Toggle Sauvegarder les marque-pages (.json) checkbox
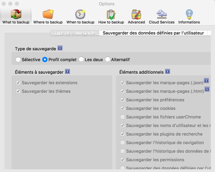 click(122, 83)
